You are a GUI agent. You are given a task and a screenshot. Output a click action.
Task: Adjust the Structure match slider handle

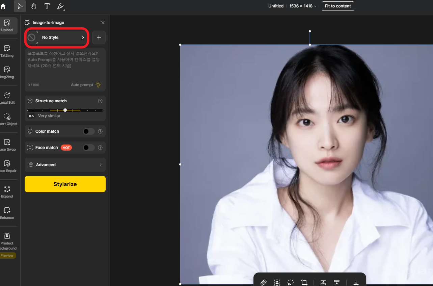tap(65, 110)
